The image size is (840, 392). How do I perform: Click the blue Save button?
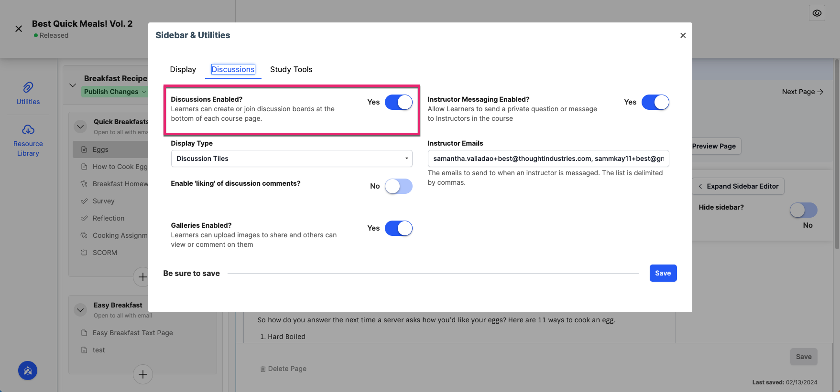coord(663,273)
